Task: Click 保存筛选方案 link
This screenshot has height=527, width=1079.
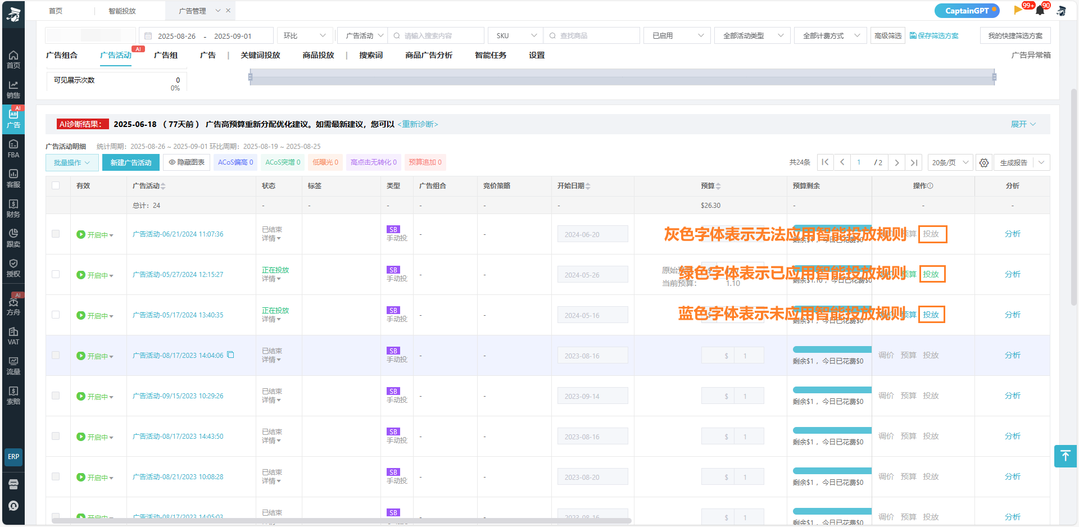Action: [934, 35]
